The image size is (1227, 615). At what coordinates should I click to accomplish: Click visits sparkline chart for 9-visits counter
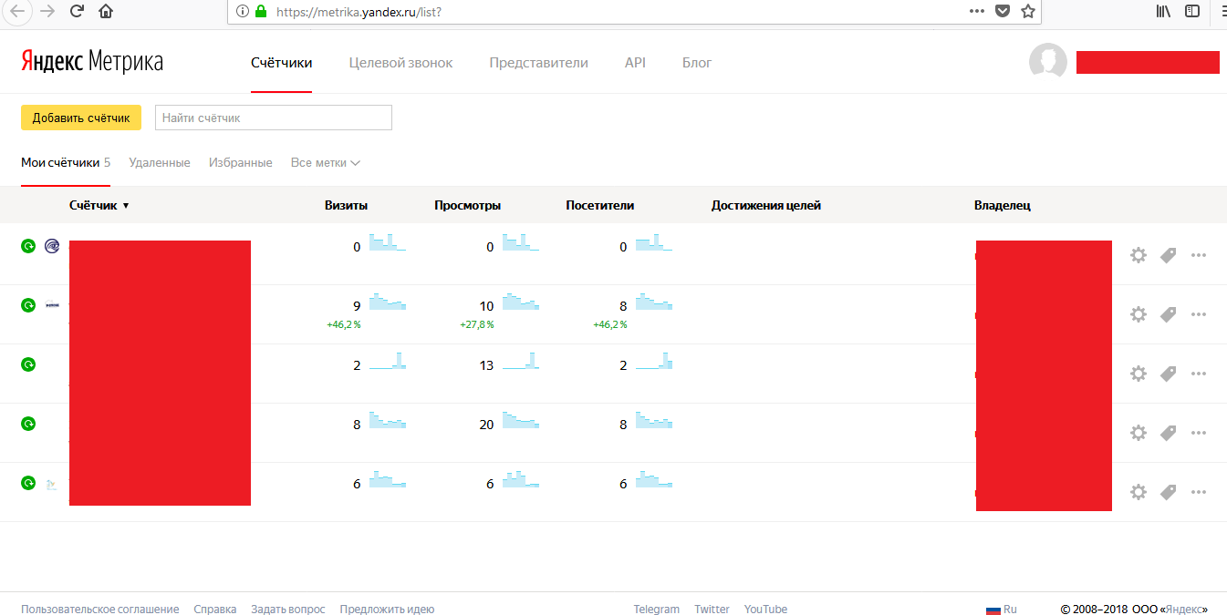[388, 302]
